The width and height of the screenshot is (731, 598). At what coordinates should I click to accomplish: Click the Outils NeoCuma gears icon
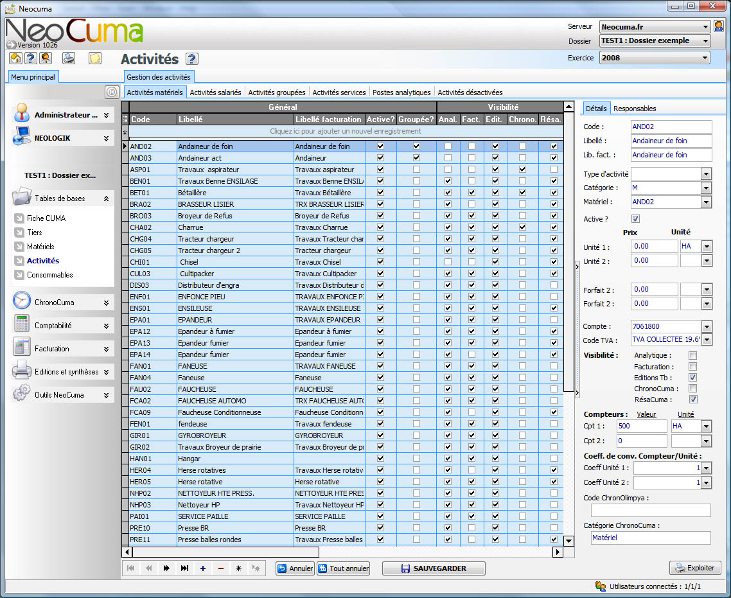(x=22, y=393)
